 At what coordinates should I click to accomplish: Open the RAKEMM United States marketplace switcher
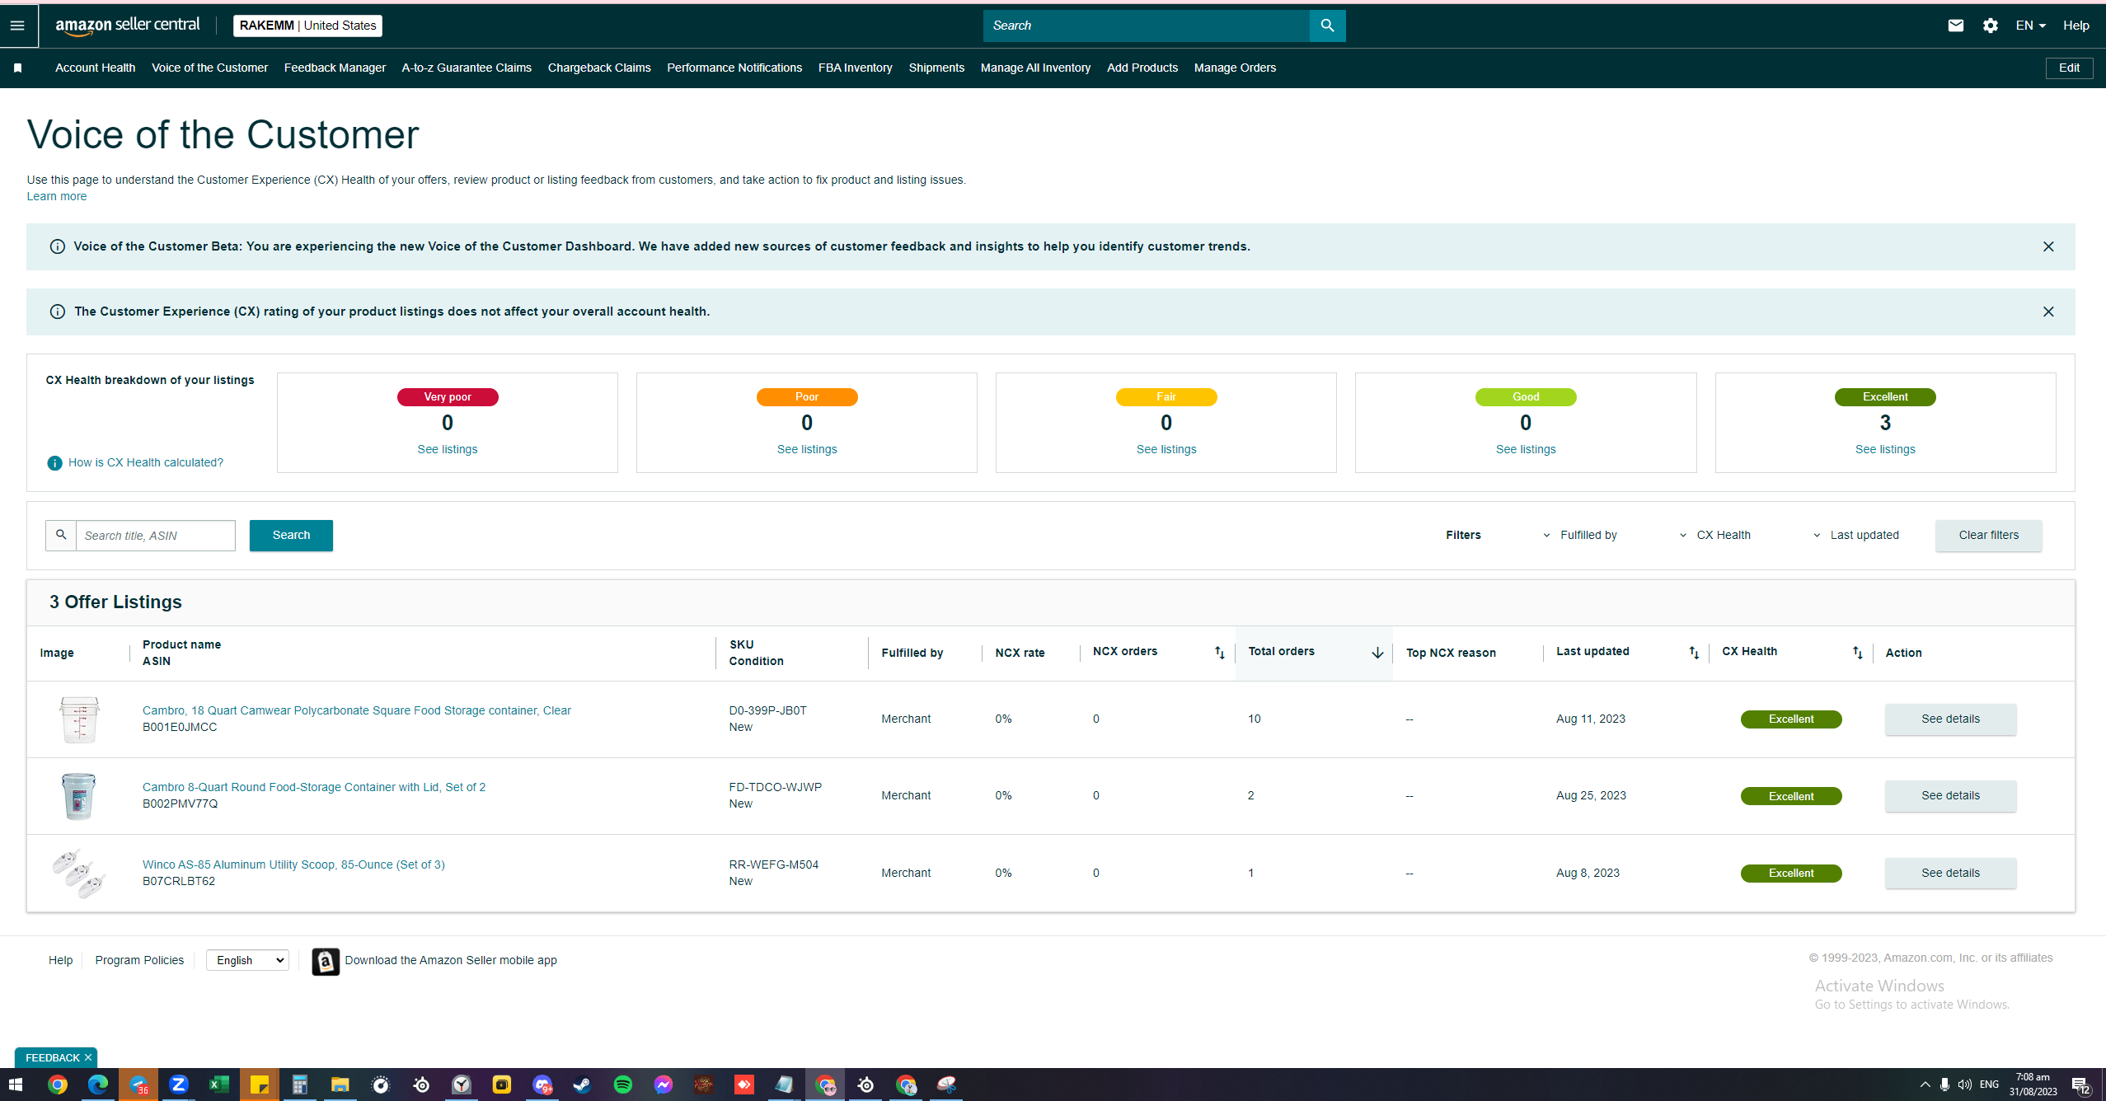click(x=307, y=26)
